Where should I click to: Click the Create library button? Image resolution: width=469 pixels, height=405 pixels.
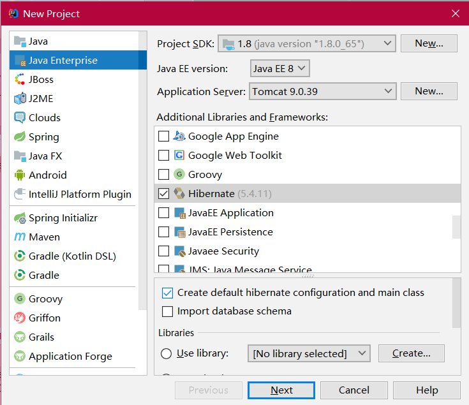pos(412,353)
